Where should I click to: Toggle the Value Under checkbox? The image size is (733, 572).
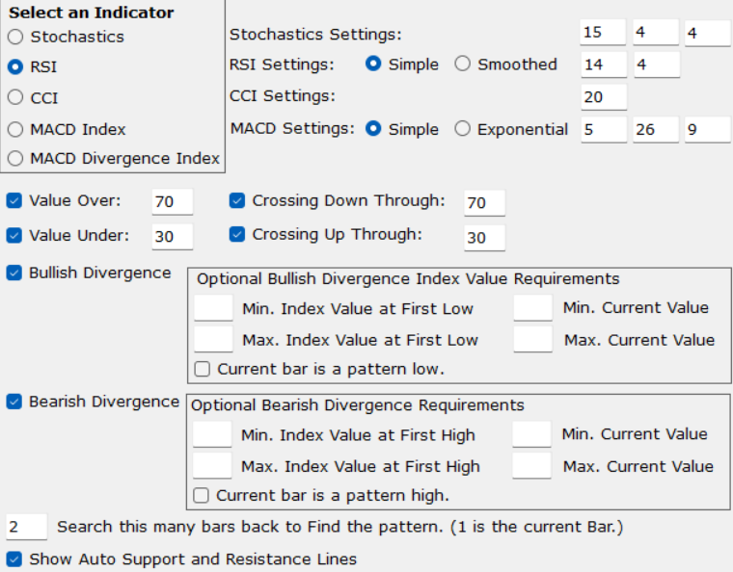pyautogui.click(x=14, y=236)
